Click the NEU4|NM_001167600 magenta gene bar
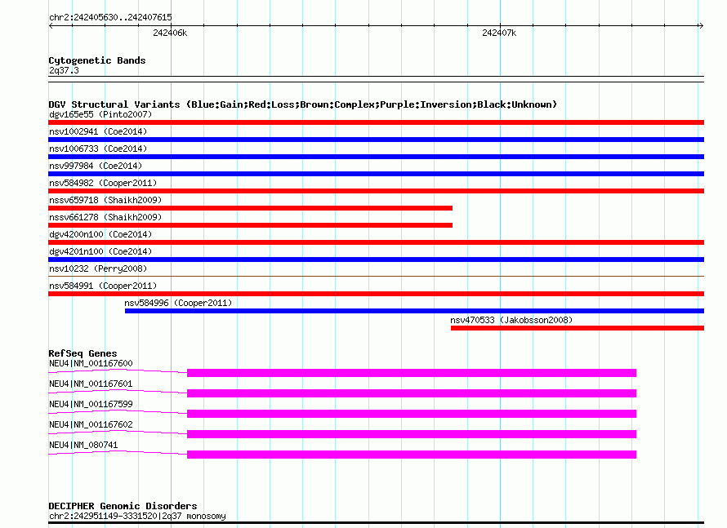The image size is (727, 528). 412,373
